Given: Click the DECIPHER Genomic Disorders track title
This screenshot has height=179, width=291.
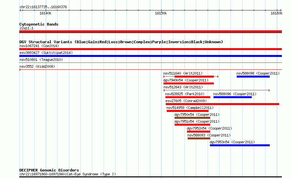Looking at the screenshot, I should point(49,170).
